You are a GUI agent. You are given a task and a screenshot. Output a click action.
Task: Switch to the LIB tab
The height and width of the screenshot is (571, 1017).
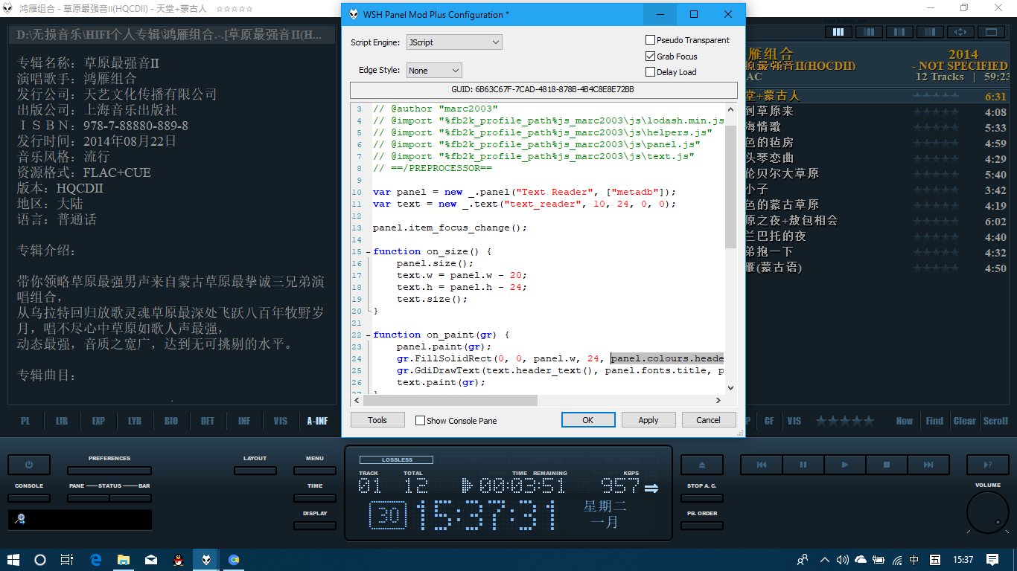point(62,421)
